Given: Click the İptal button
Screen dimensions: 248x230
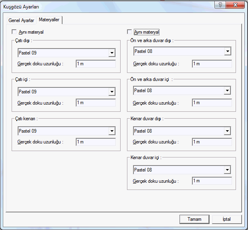Looking at the screenshot, I should 227,219.
